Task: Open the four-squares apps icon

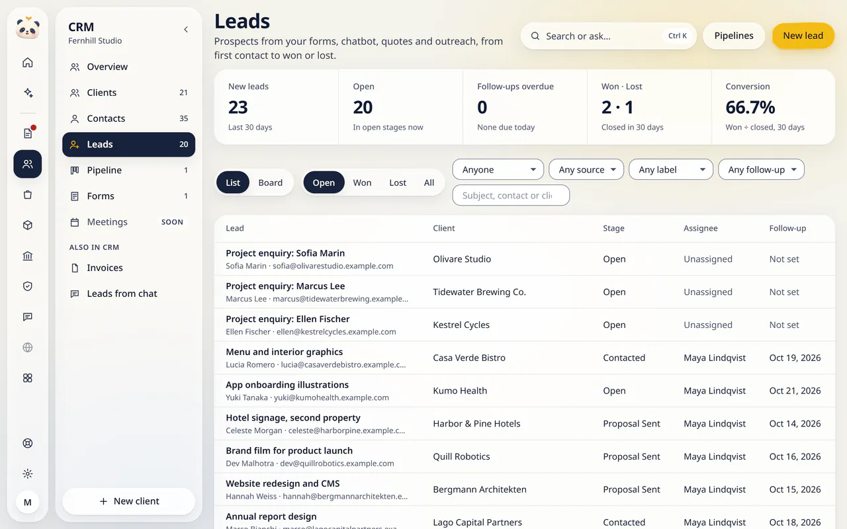Action: coord(28,378)
